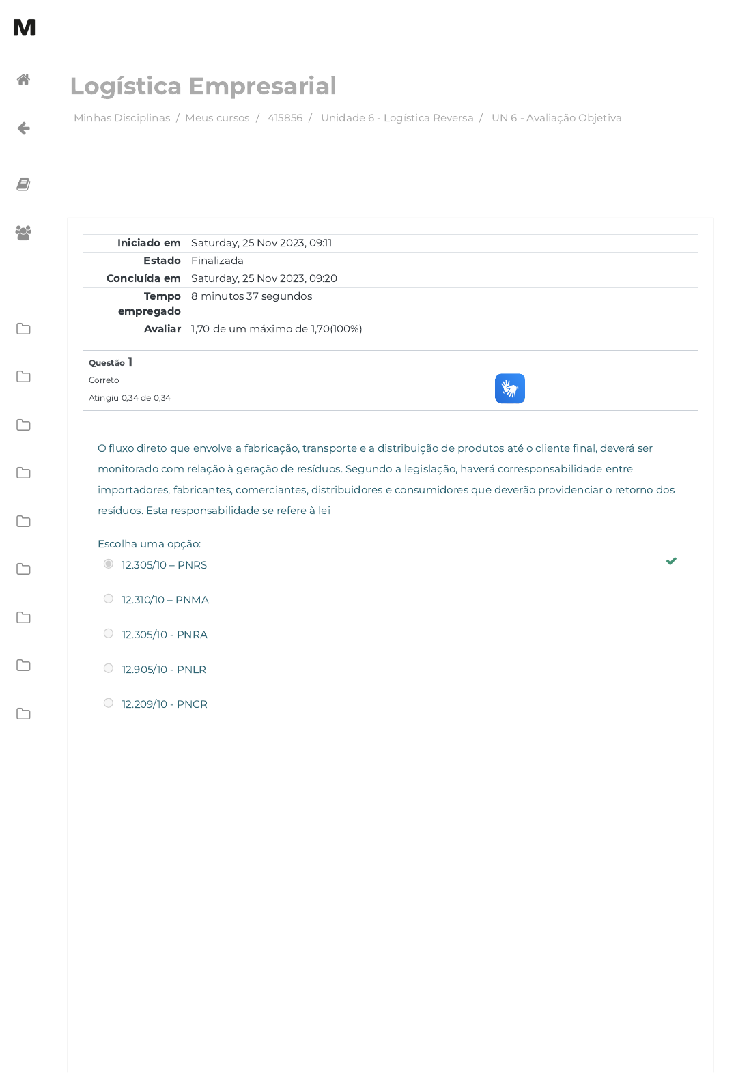Click the 415856 breadcrumb link

coord(285,118)
